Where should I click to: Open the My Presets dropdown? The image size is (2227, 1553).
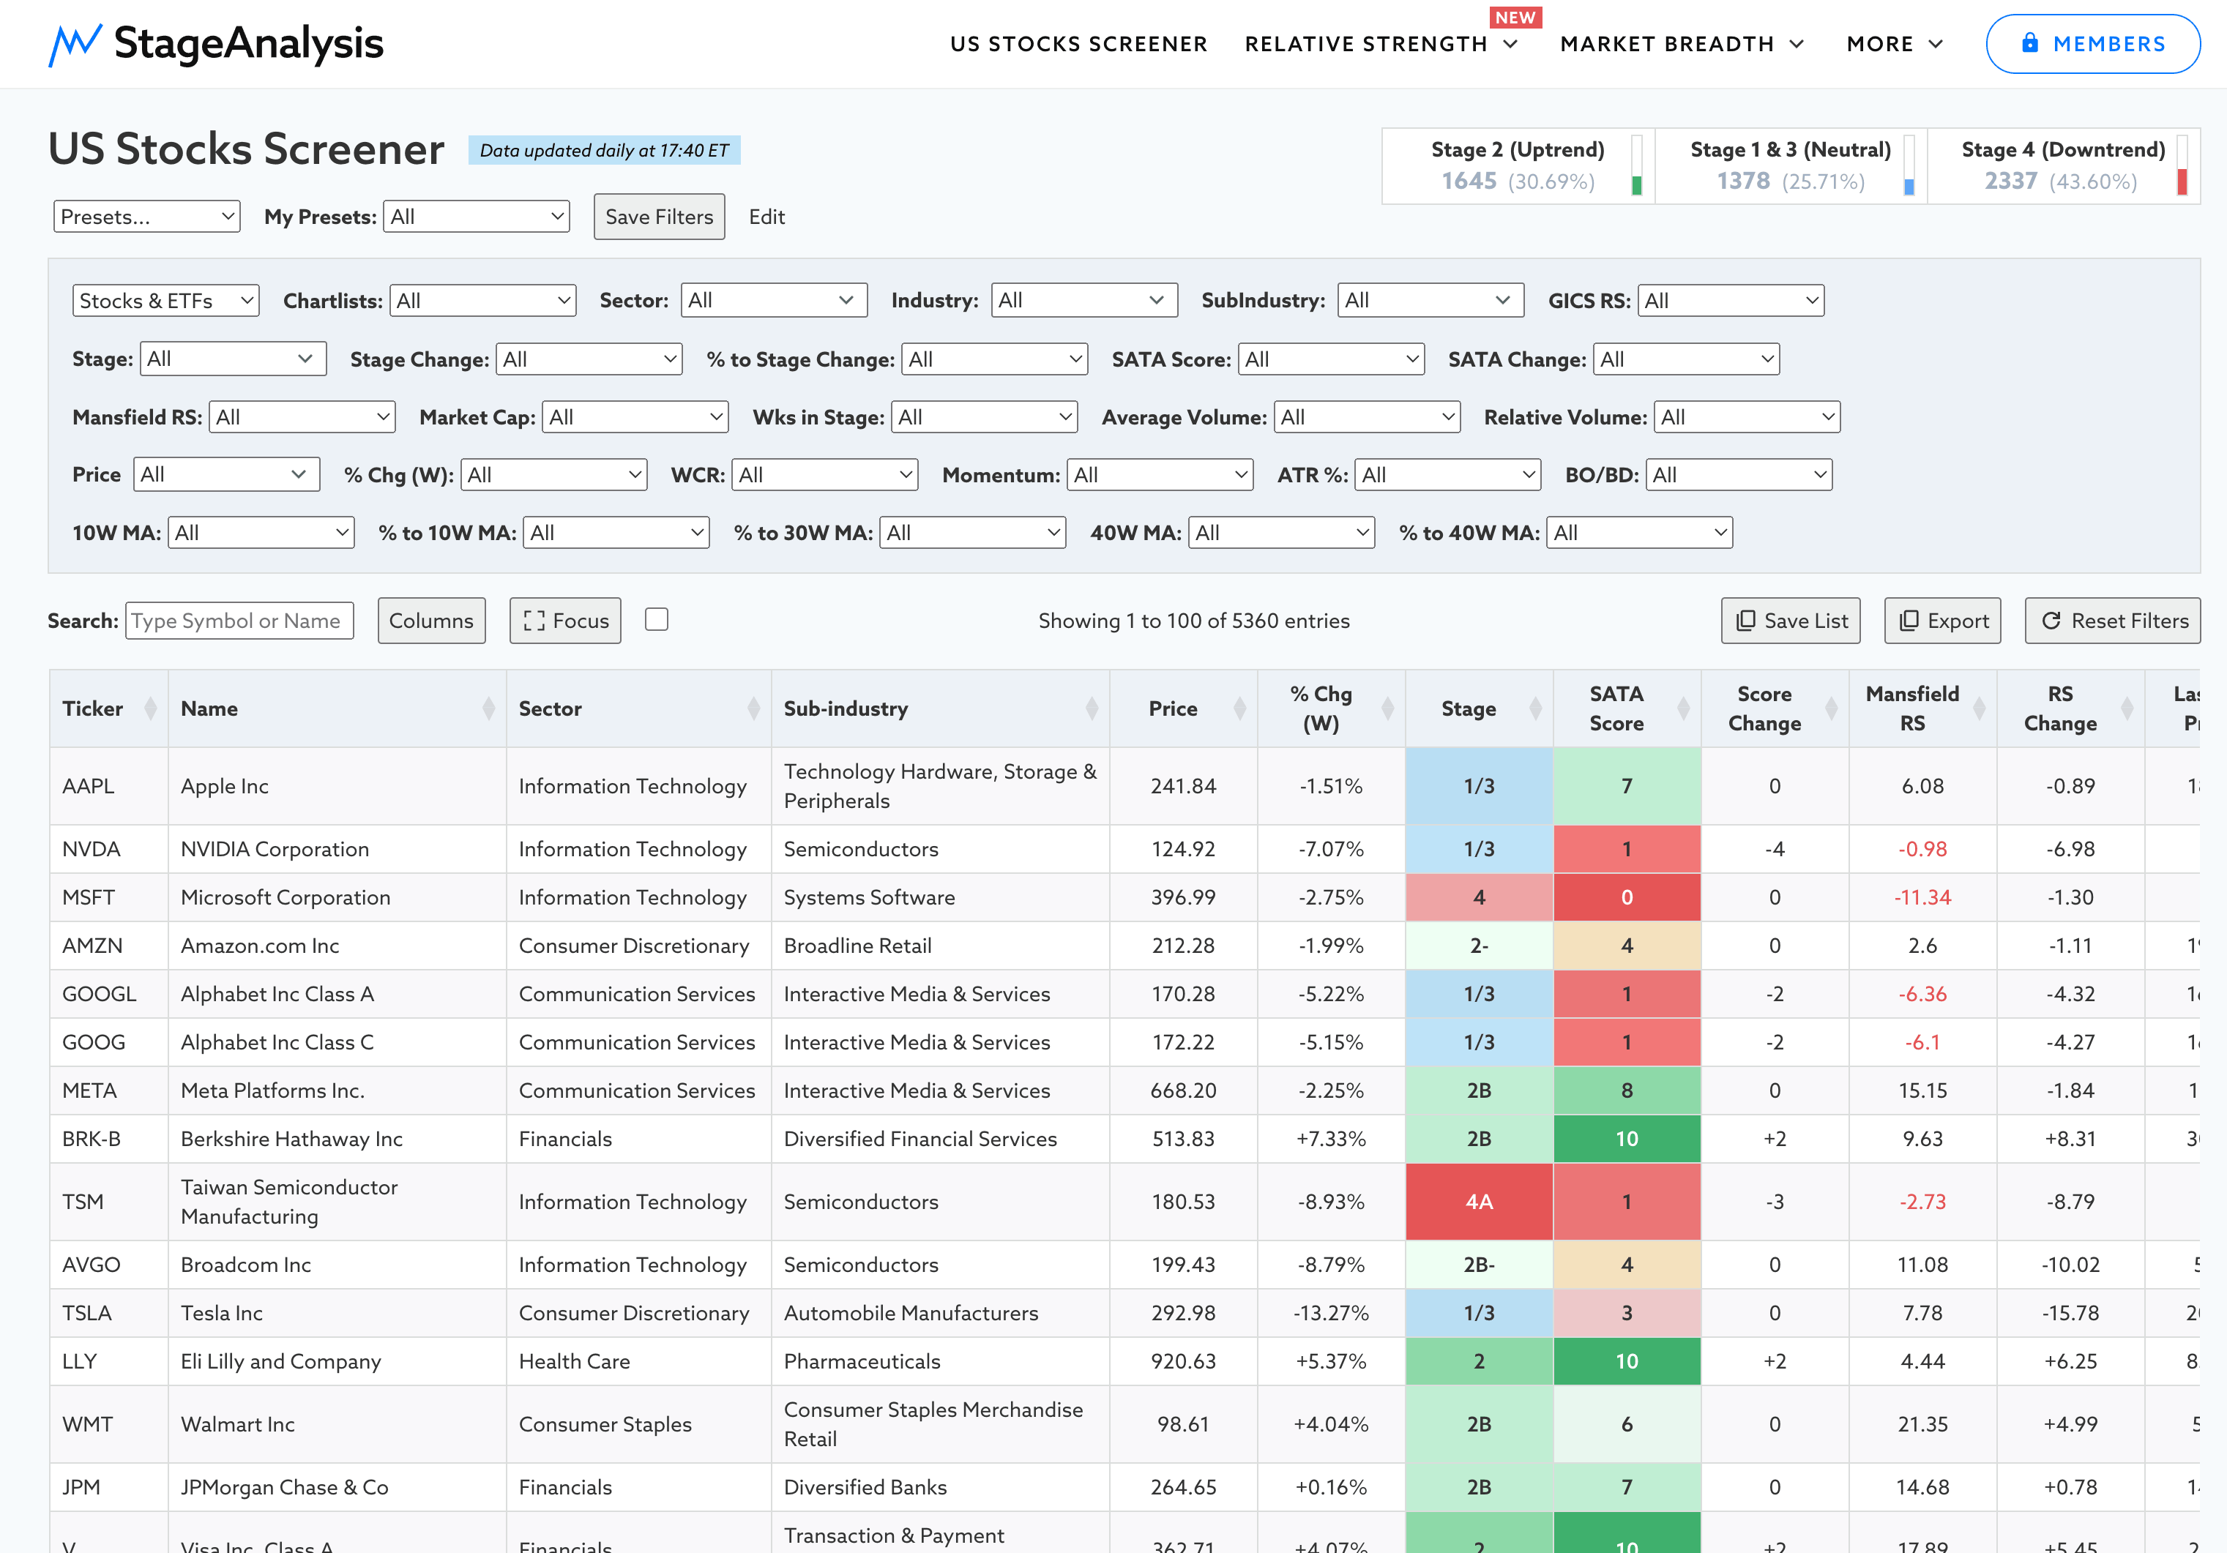[x=477, y=216]
